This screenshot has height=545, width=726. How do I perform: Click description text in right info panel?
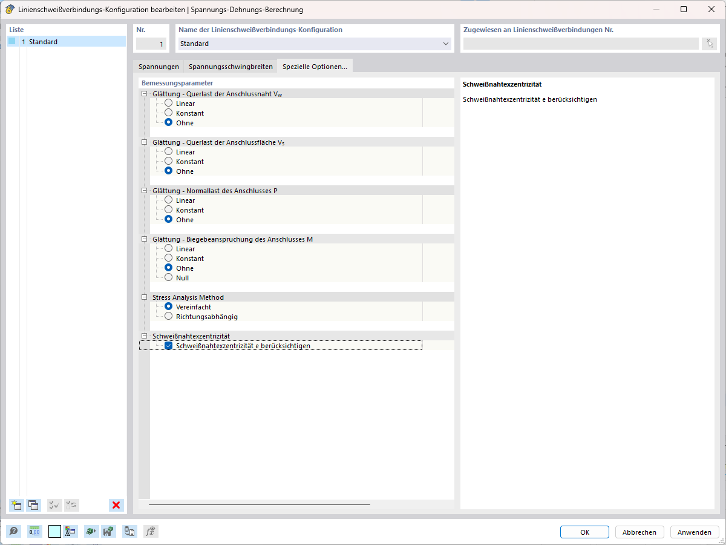pos(529,99)
